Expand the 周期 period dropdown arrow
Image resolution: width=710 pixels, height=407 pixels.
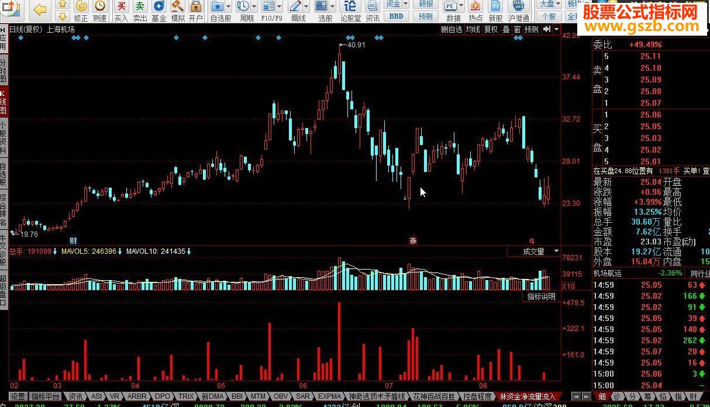(x=254, y=6)
